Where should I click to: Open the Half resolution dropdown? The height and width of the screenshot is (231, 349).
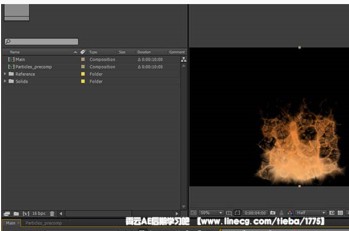[x=311, y=213]
